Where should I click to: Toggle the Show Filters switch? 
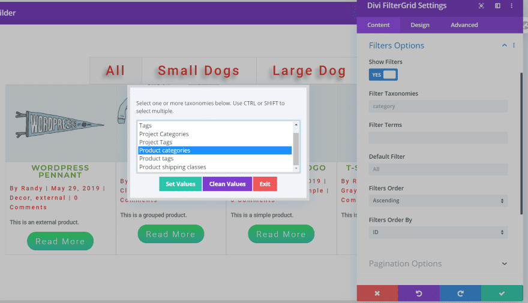383,75
